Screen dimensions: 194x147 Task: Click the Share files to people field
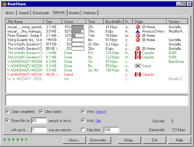pyautogui.click(x=39, y=120)
